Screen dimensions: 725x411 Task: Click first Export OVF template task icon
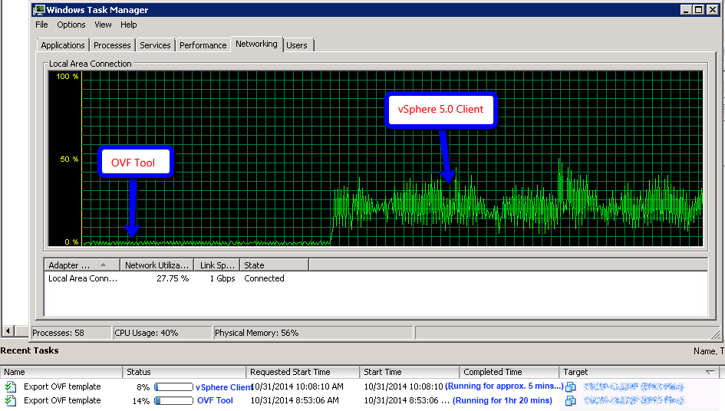pos(10,386)
